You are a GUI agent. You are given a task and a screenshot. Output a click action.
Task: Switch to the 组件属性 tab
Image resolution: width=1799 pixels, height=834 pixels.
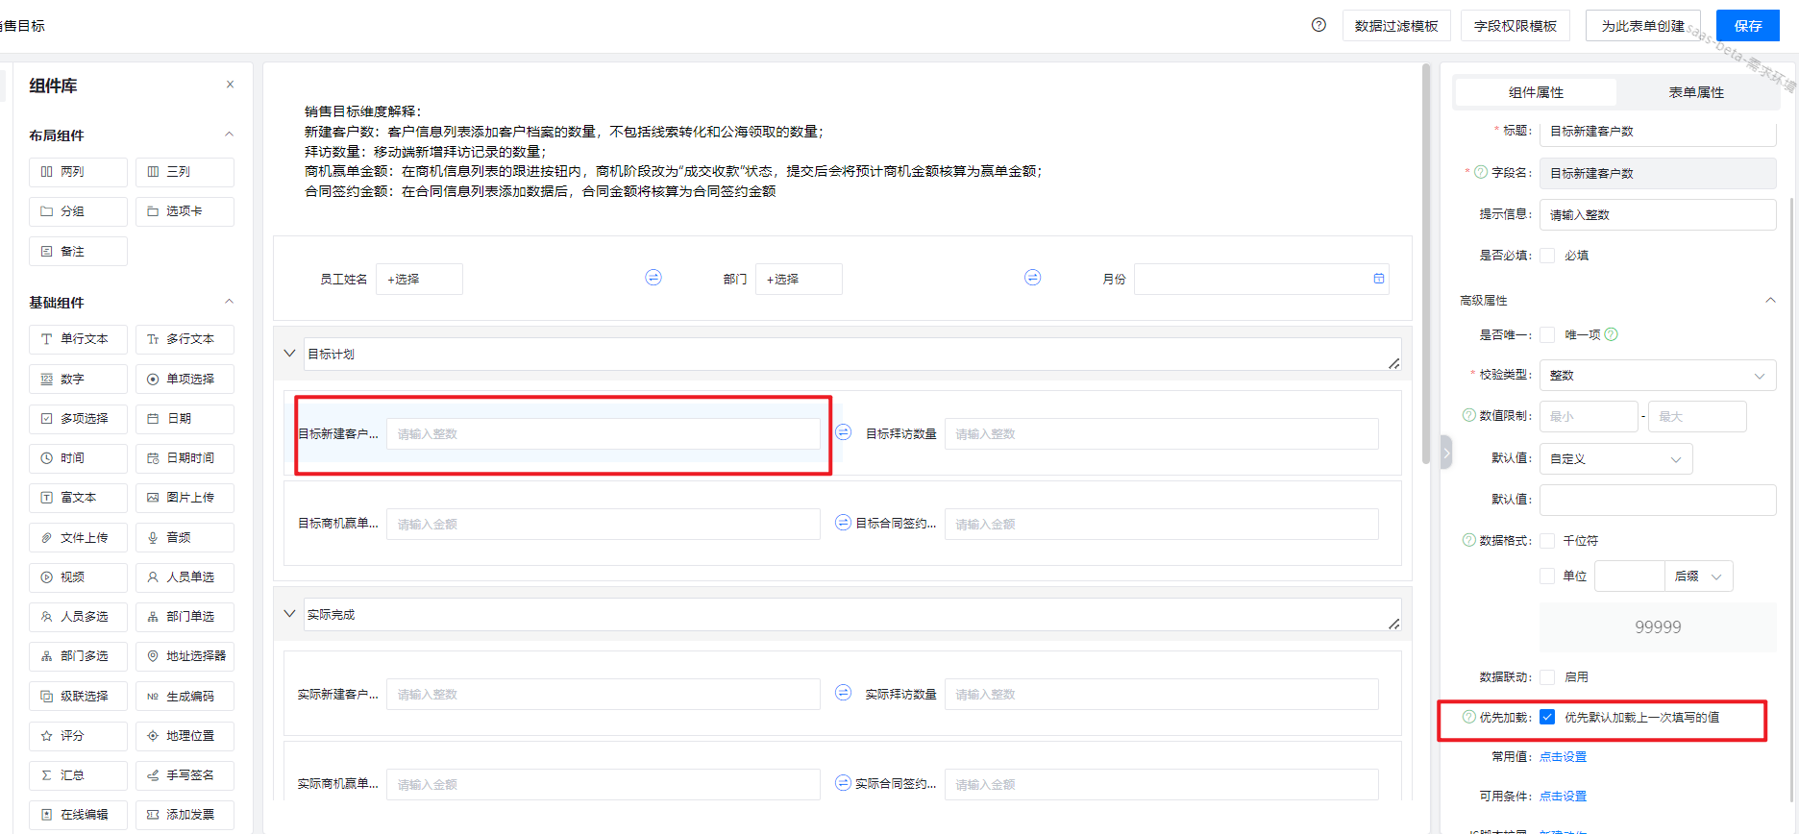click(x=1536, y=92)
